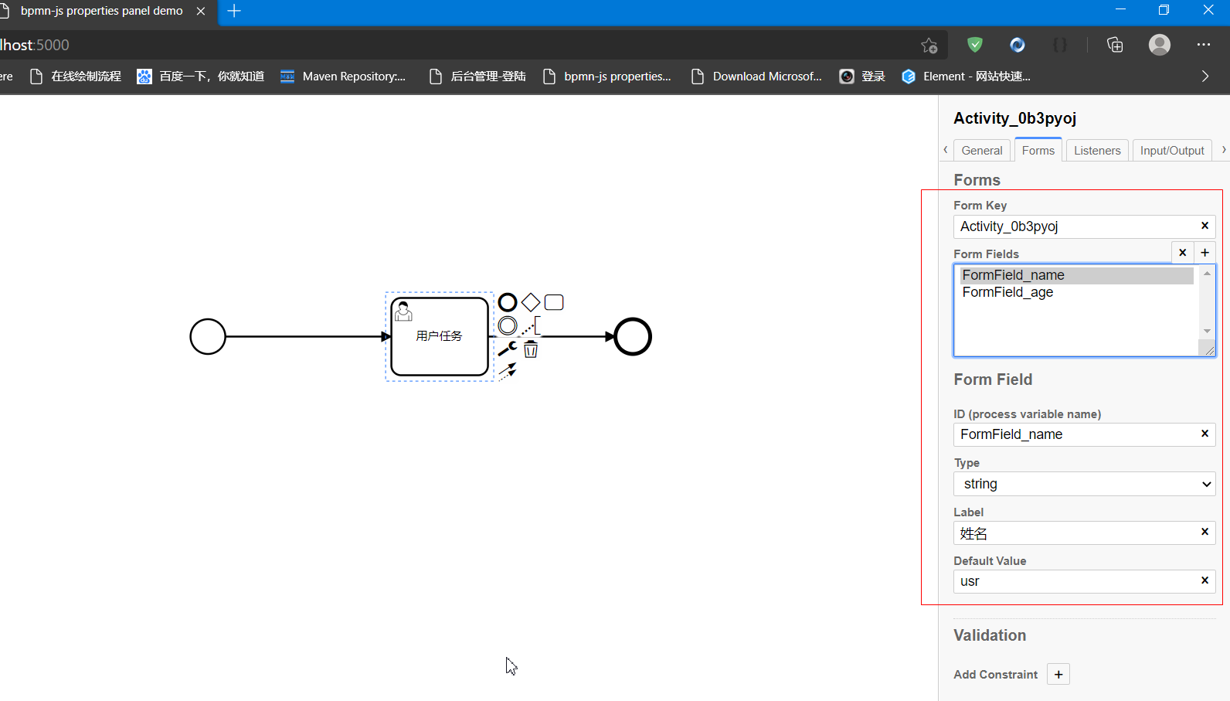Show more bookmarks with the overflow chevron
Viewport: 1230px width, 701px height.
tap(1205, 77)
